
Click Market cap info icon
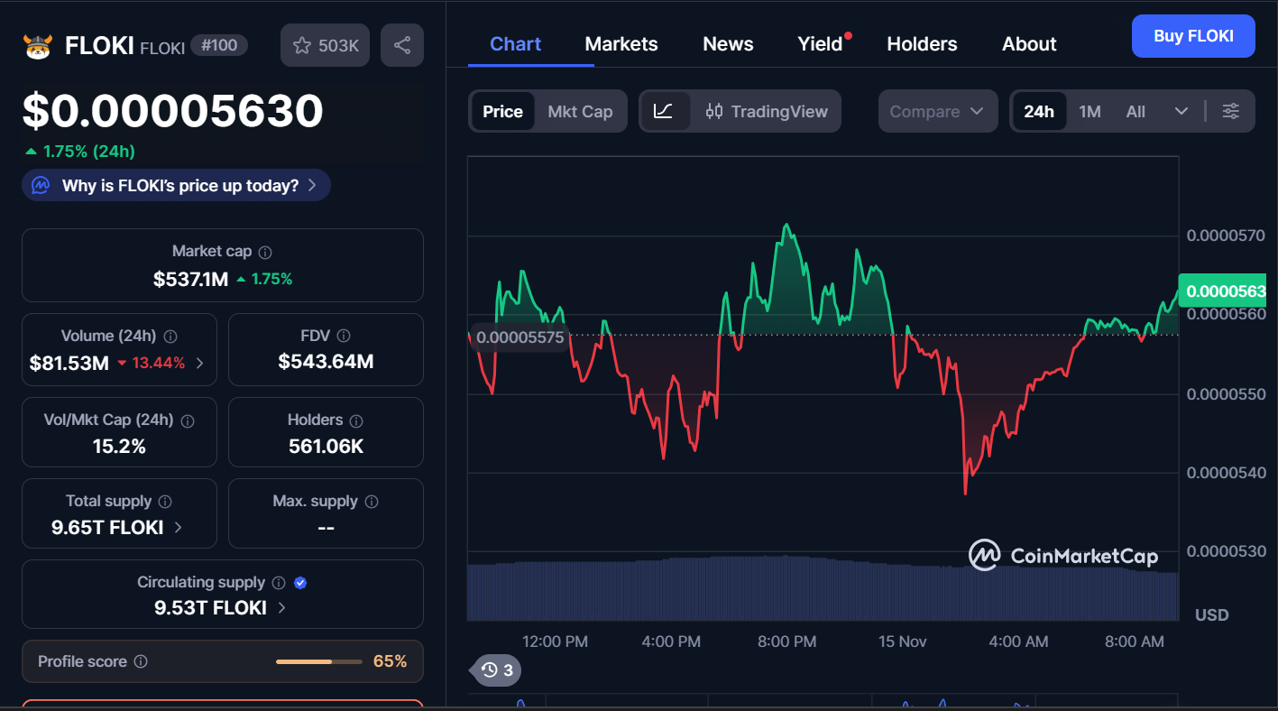265,253
